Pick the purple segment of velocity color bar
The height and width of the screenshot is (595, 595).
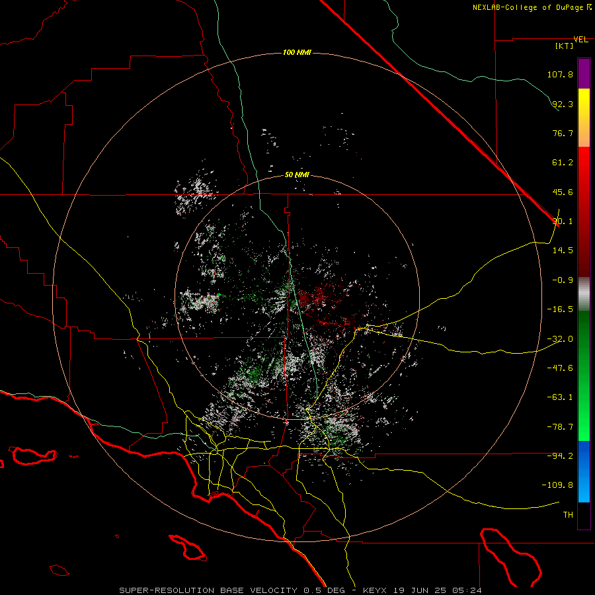[x=584, y=73]
